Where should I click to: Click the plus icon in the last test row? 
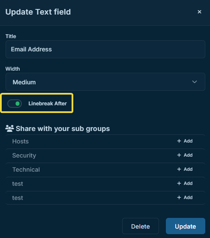tap(179, 197)
